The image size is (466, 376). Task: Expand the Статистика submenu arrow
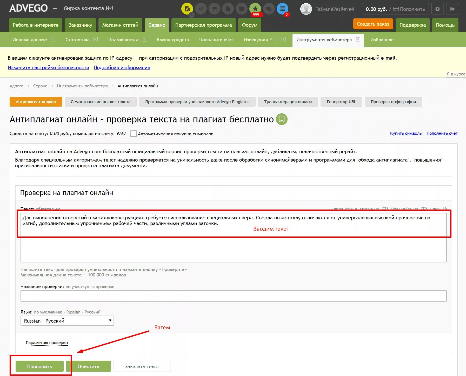click(96, 39)
